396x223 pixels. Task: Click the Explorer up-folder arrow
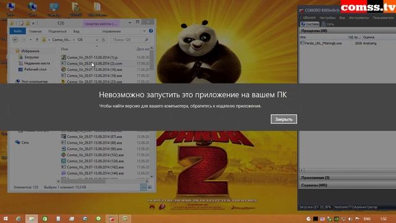37,40
